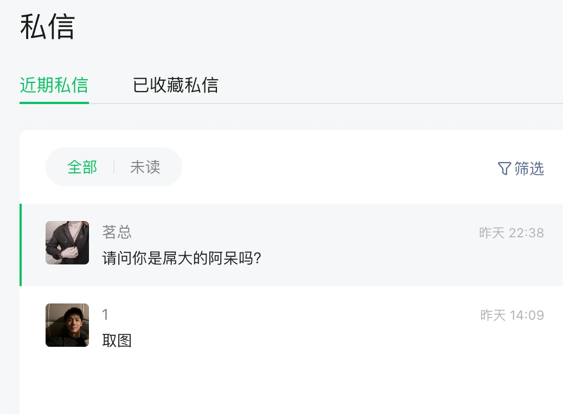Click the 昨天 14:09 timestamp
This screenshot has height=414, width=563.
click(x=511, y=315)
